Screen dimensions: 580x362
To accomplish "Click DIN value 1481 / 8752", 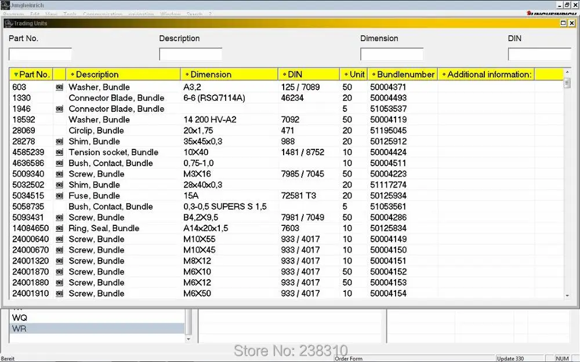I will [x=303, y=152].
